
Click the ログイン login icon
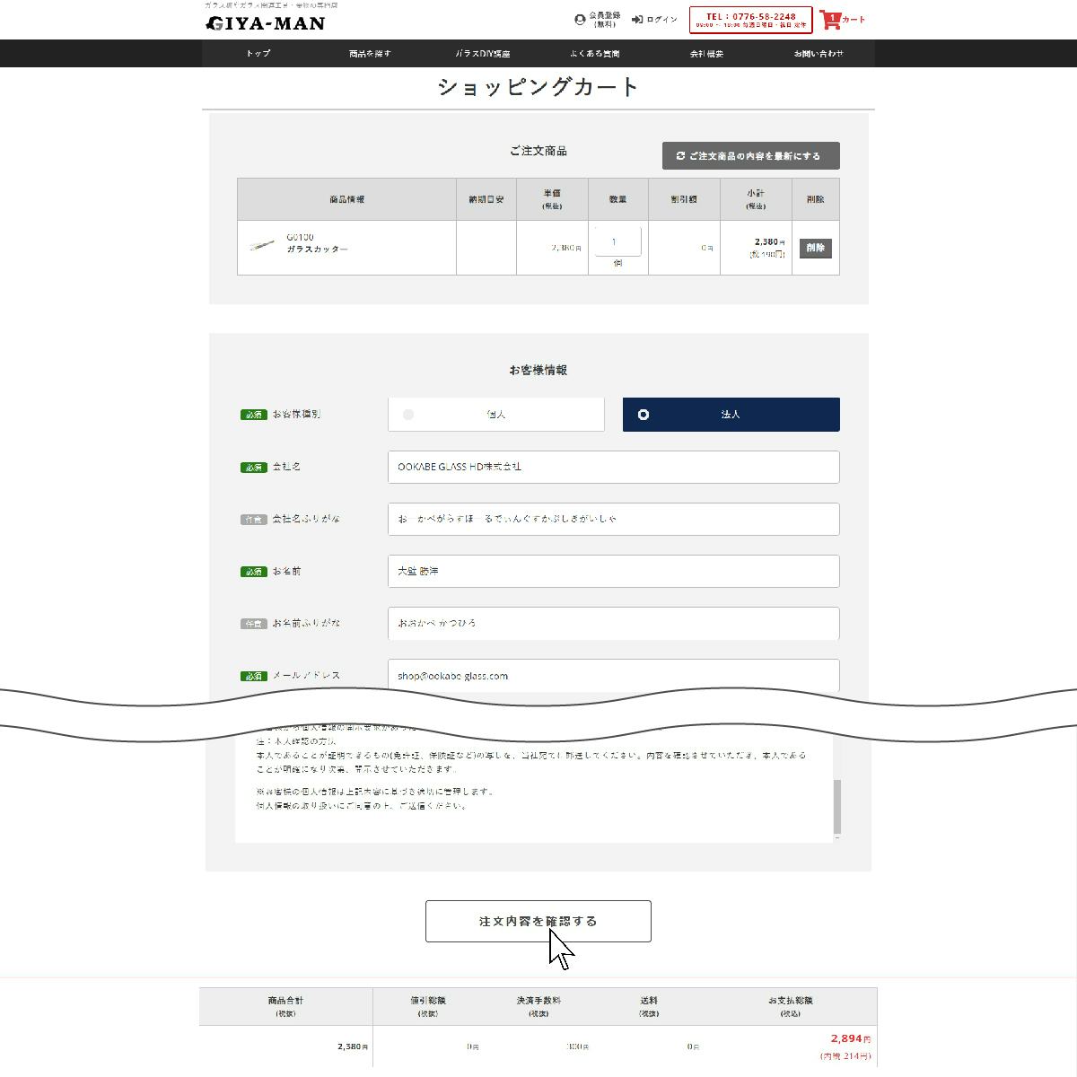click(x=637, y=20)
